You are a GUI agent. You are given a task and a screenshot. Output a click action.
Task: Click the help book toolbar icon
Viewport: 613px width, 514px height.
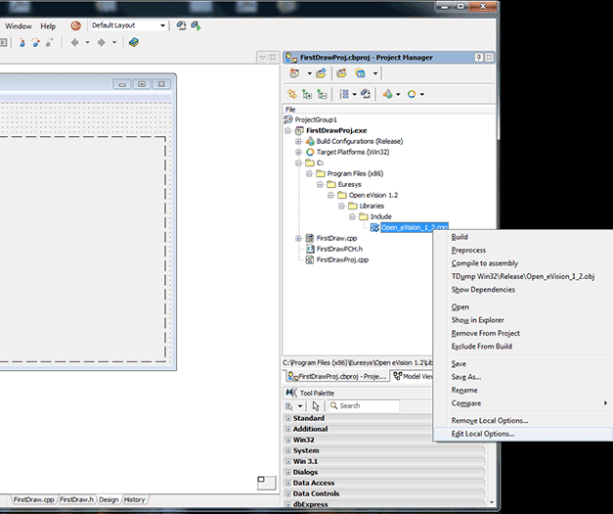(x=134, y=42)
